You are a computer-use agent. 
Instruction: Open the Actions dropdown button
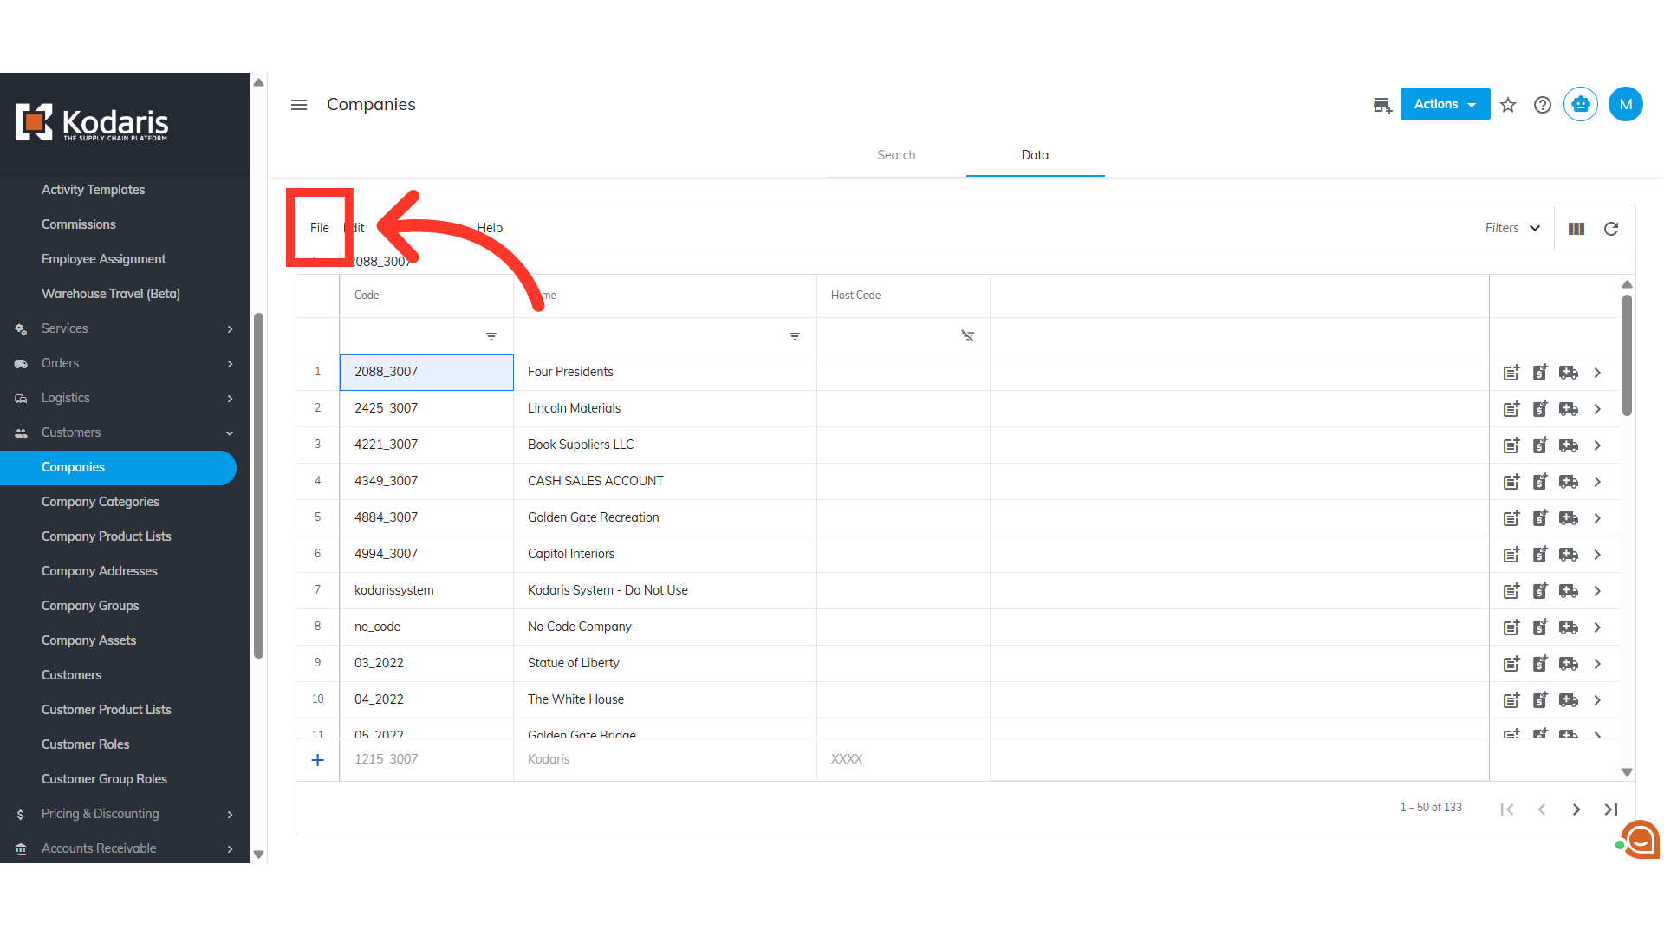coord(1445,104)
